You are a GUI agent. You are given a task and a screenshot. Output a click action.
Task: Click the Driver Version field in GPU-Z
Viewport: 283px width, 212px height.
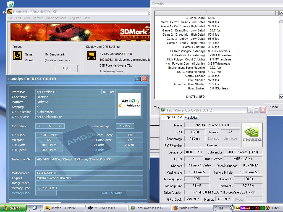coord(223,192)
